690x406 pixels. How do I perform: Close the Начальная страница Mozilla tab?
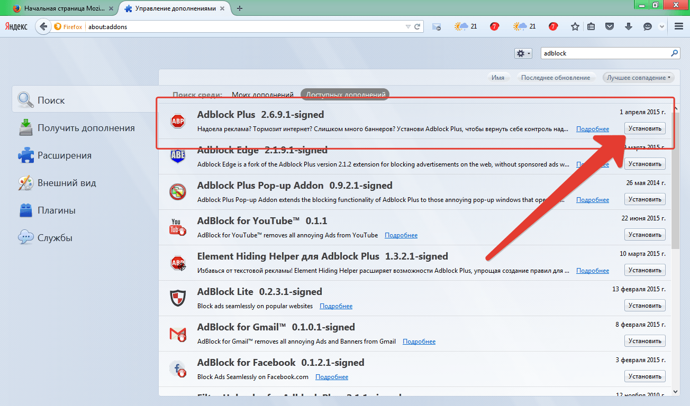[x=112, y=8]
